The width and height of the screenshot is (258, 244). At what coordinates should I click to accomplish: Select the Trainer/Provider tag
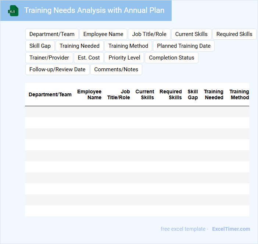(x=49, y=58)
